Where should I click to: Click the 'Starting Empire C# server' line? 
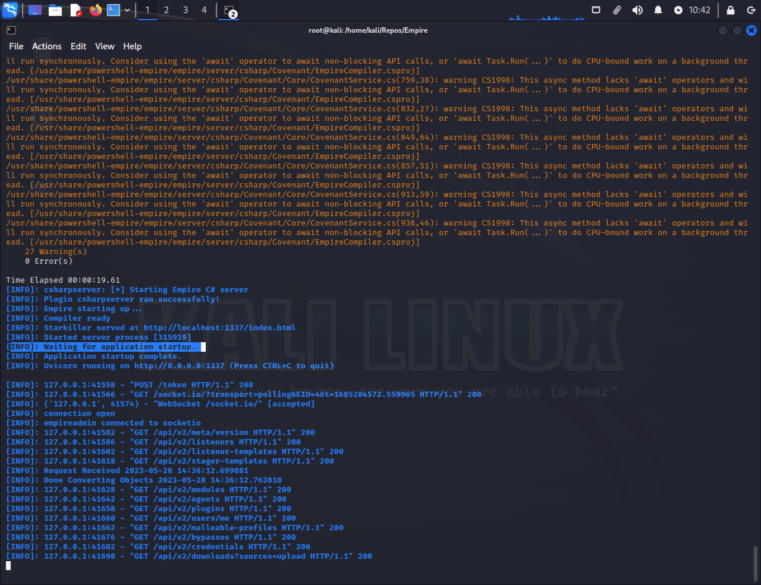(x=127, y=290)
